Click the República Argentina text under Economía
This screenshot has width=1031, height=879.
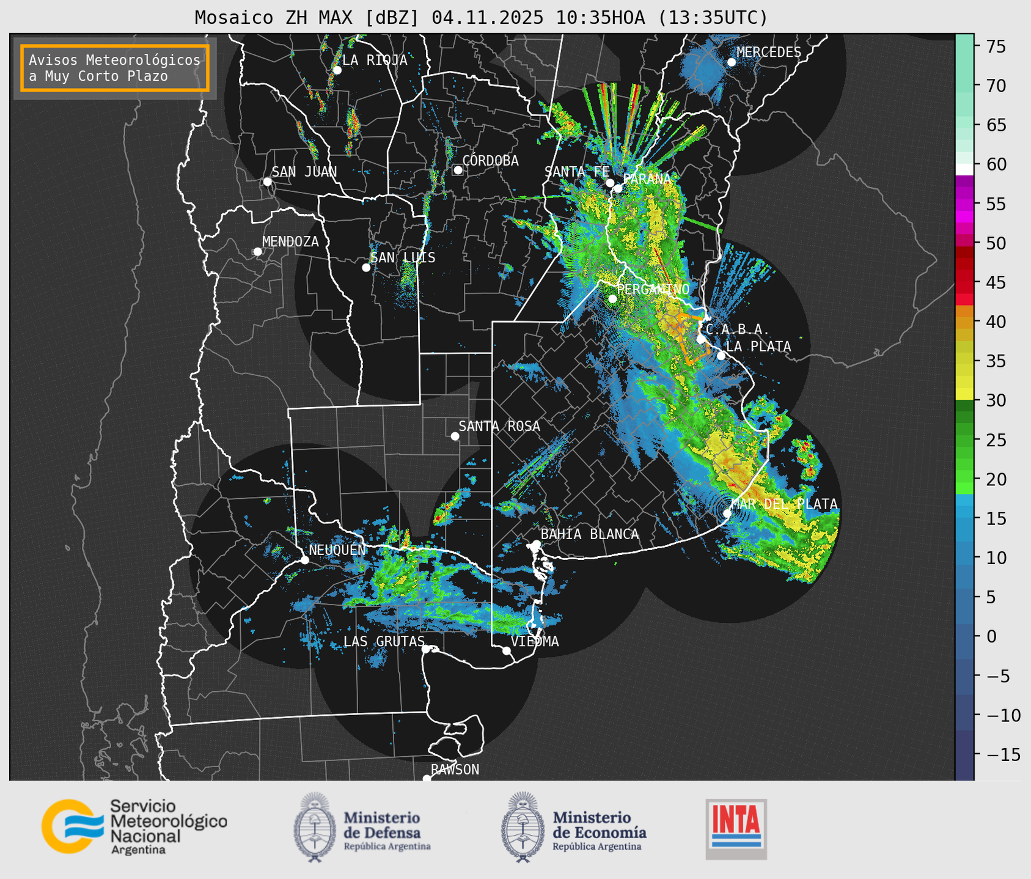click(x=597, y=847)
